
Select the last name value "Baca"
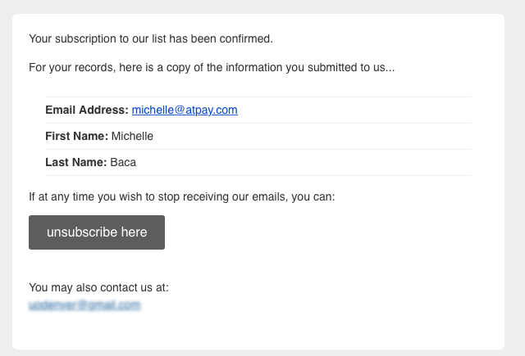pos(123,162)
